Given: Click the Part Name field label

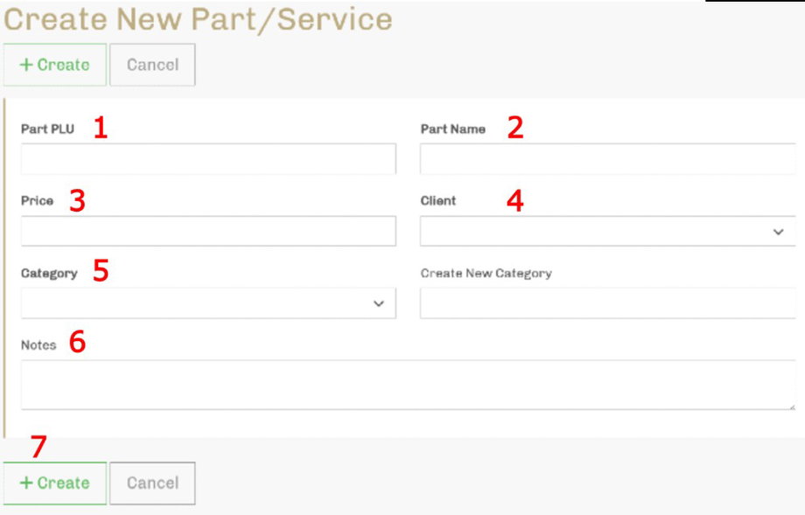Looking at the screenshot, I should 452,129.
